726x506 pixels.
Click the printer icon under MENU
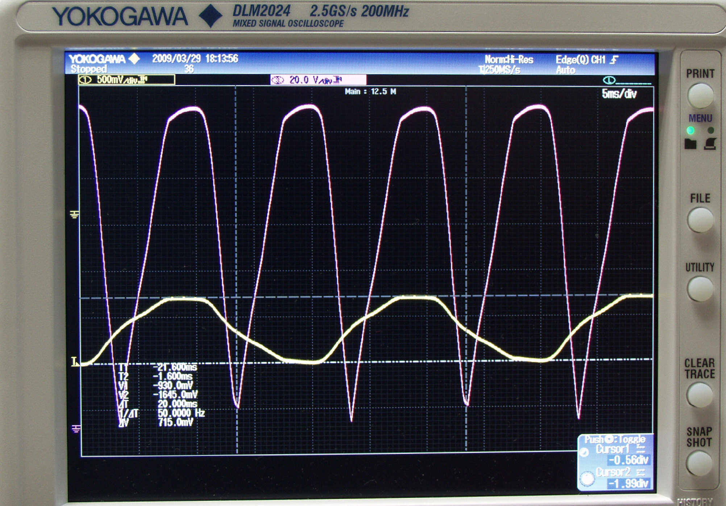click(x=710, y=144)
